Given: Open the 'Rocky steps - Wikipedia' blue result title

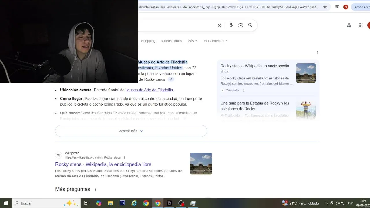Looking at the screenshot, I should pyautogui.click(x=103, y=164).
